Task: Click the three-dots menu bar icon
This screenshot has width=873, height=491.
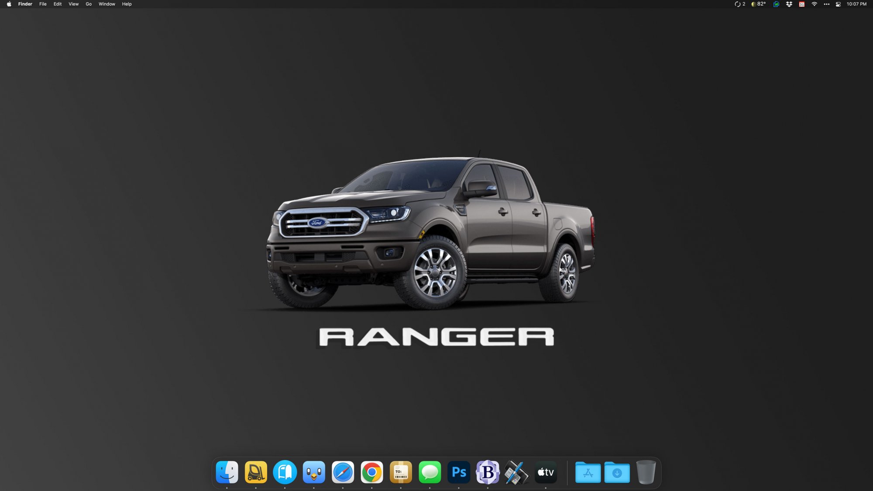Action: tap(827, 4)
